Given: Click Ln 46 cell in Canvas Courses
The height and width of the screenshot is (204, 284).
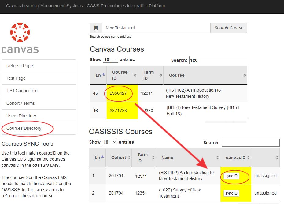Looking at the screenshot, I should [98, 111].
